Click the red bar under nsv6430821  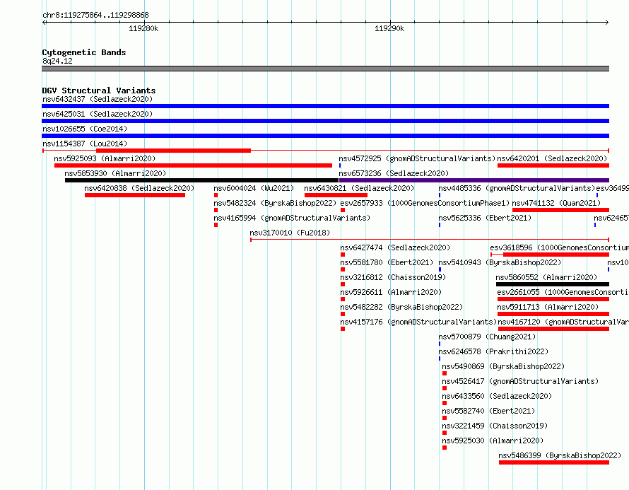[x=336, y=195]
